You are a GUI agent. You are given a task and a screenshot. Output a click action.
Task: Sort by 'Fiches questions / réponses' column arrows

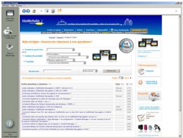point(50,84)
